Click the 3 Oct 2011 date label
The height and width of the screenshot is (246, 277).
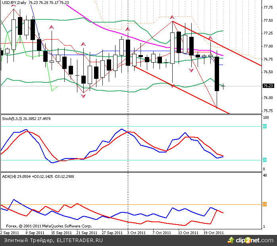tap(137, 233)
